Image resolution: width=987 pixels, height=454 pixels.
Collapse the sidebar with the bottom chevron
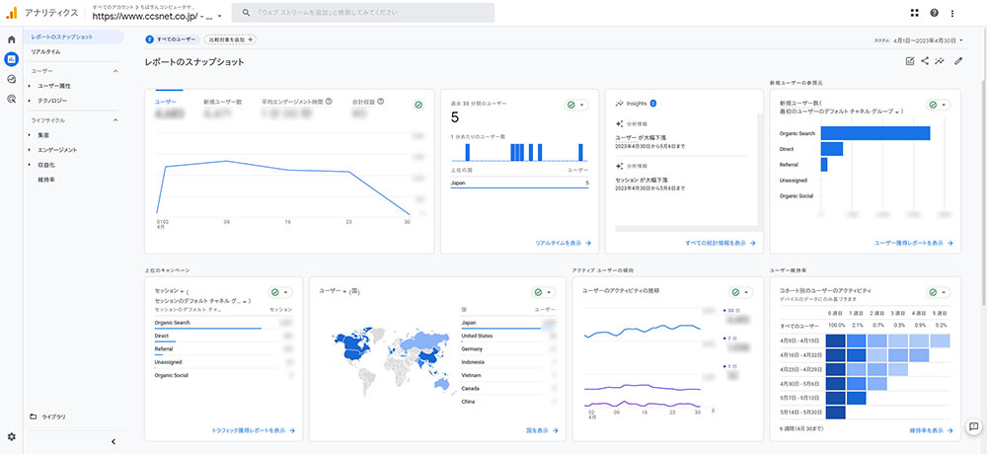[114, 441]
